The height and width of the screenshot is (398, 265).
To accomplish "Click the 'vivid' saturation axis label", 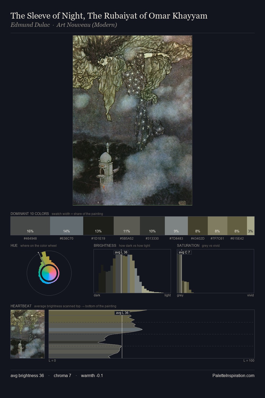I will coord(250,295).
